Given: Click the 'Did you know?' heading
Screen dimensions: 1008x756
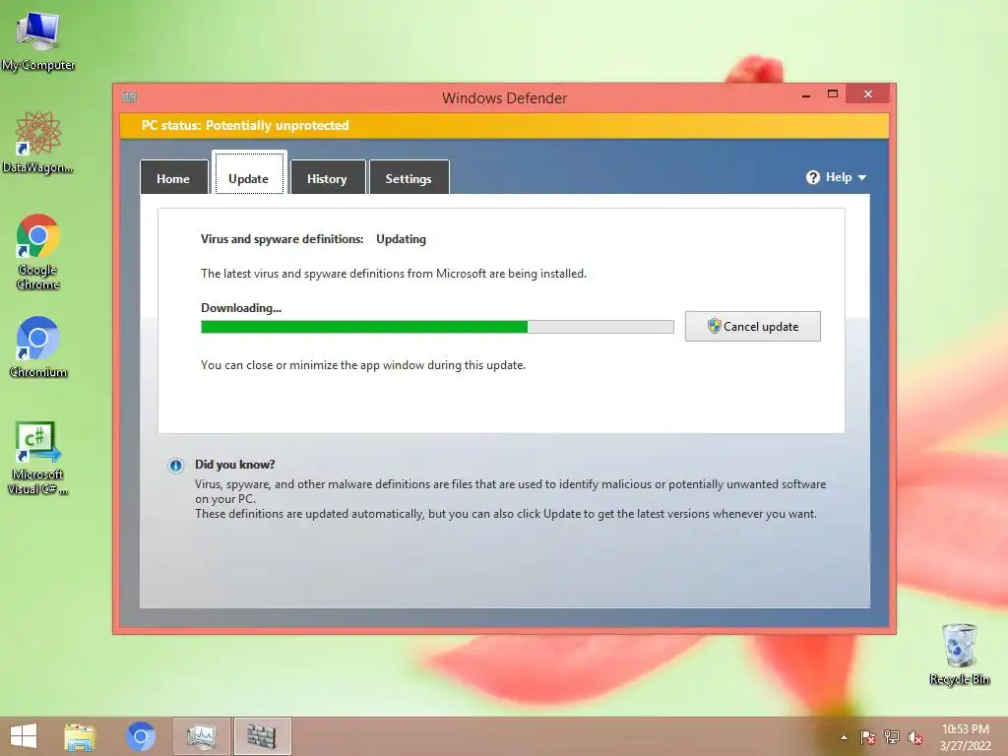Looking at the screenshot, I should 234,465.
